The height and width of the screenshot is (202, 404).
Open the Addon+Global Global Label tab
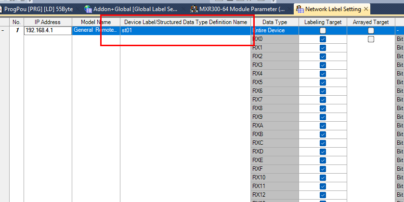click(x=131, y=9)
